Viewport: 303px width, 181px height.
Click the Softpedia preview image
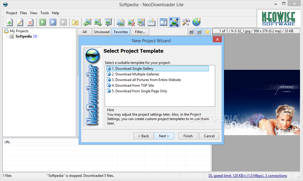(x=262, y=102)
